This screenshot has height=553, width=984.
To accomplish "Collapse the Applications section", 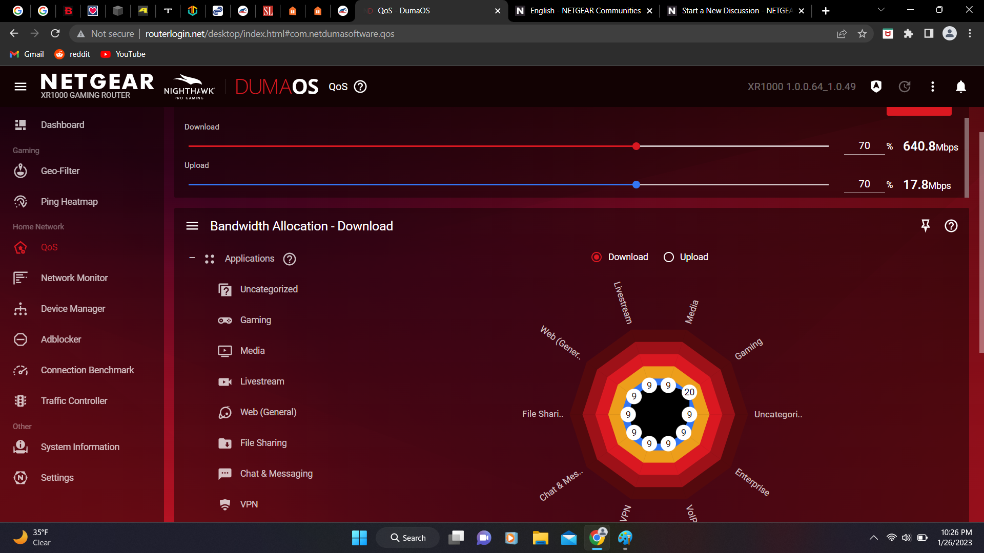I will (193, 258).
